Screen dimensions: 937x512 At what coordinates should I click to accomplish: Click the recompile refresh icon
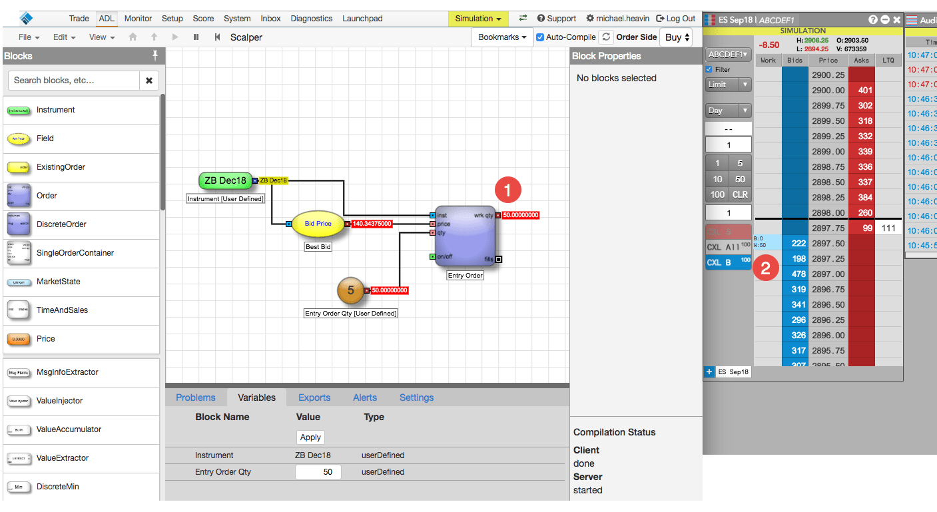click(x=605, y=37)
